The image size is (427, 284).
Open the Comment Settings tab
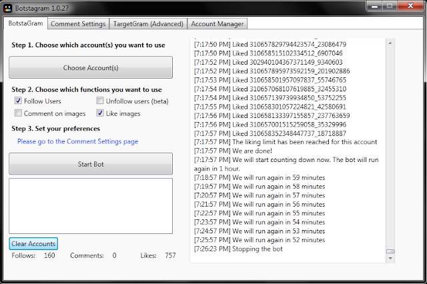78,24
